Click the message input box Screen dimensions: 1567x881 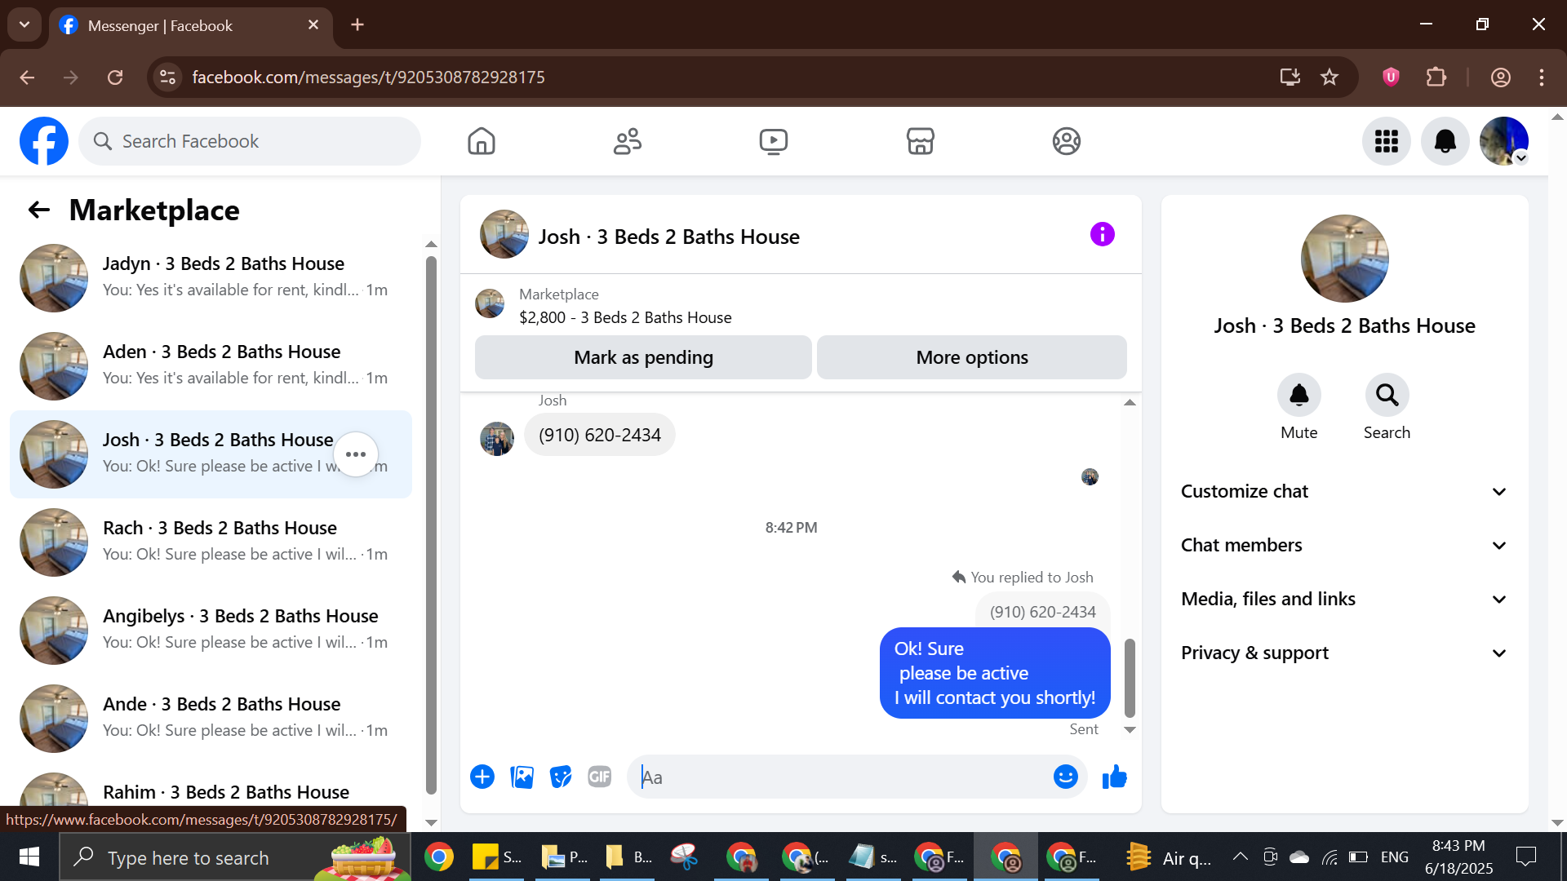[x=841, y=777]
